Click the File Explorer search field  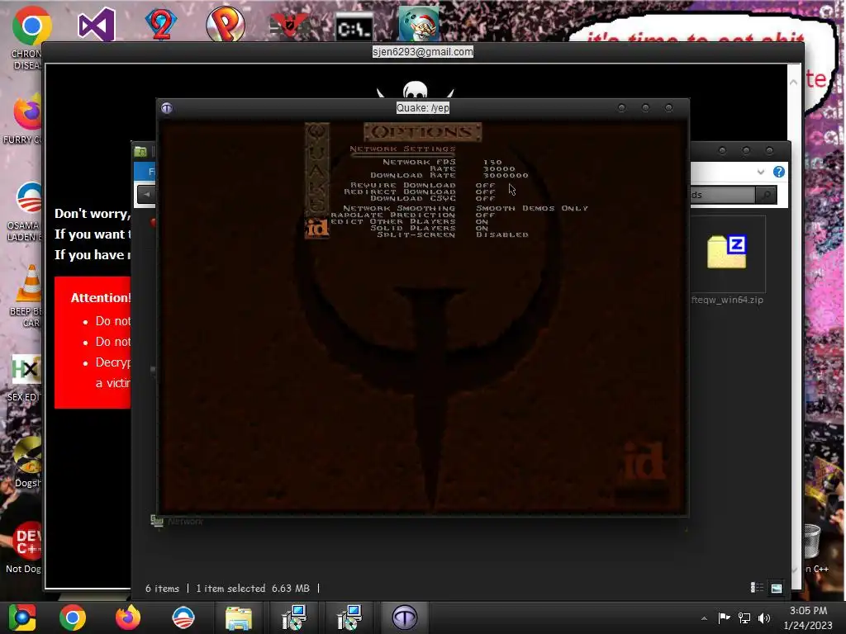(722, 195)
